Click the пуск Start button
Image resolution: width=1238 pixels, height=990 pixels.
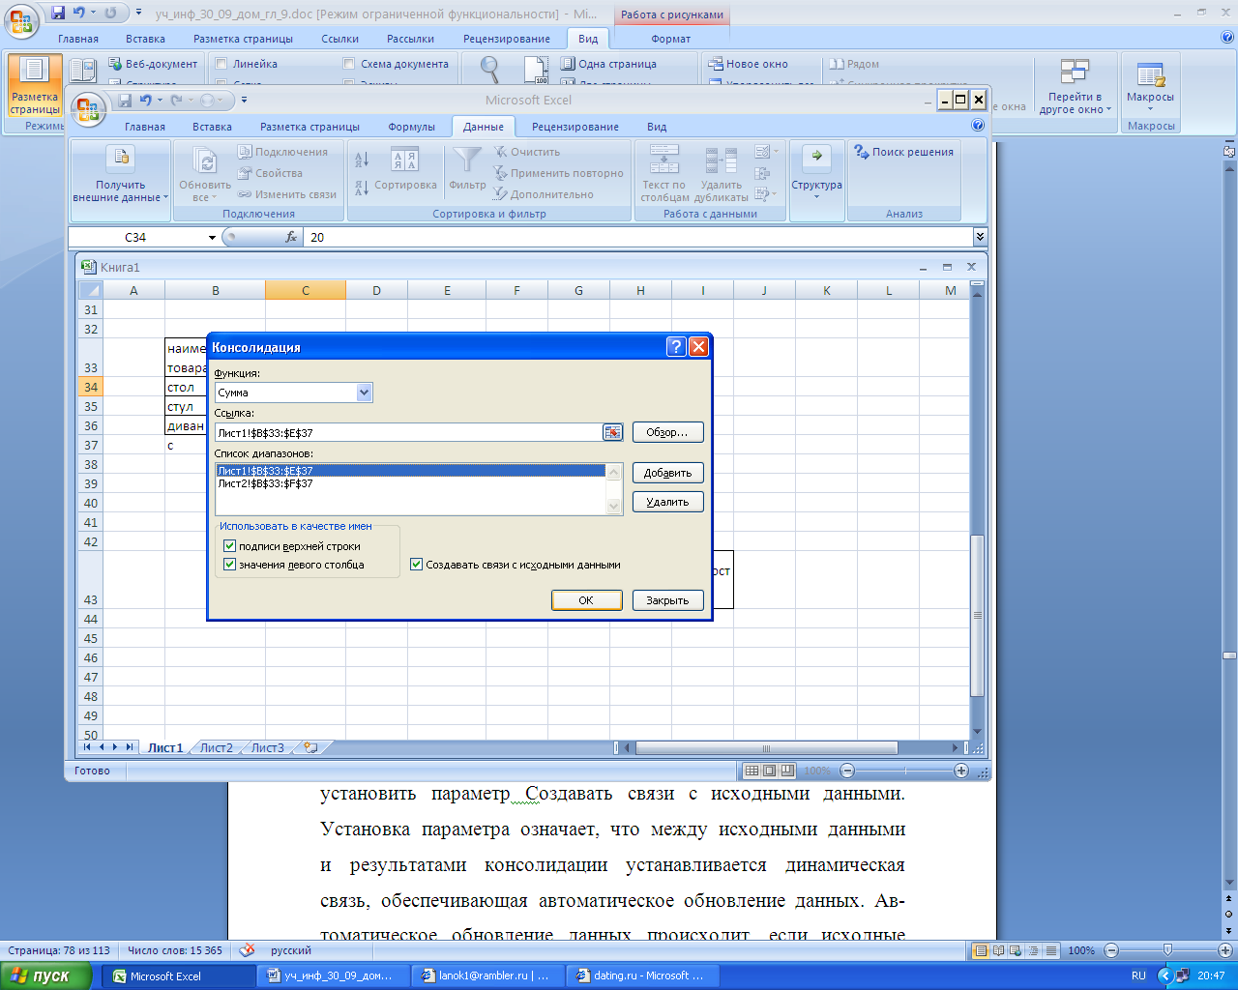44,975
